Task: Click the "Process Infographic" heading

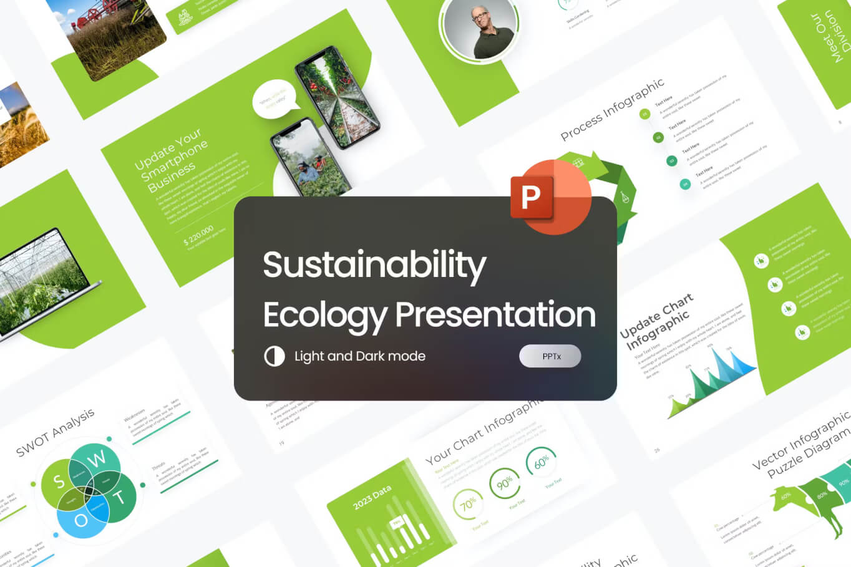Action: tap(612, 109)
